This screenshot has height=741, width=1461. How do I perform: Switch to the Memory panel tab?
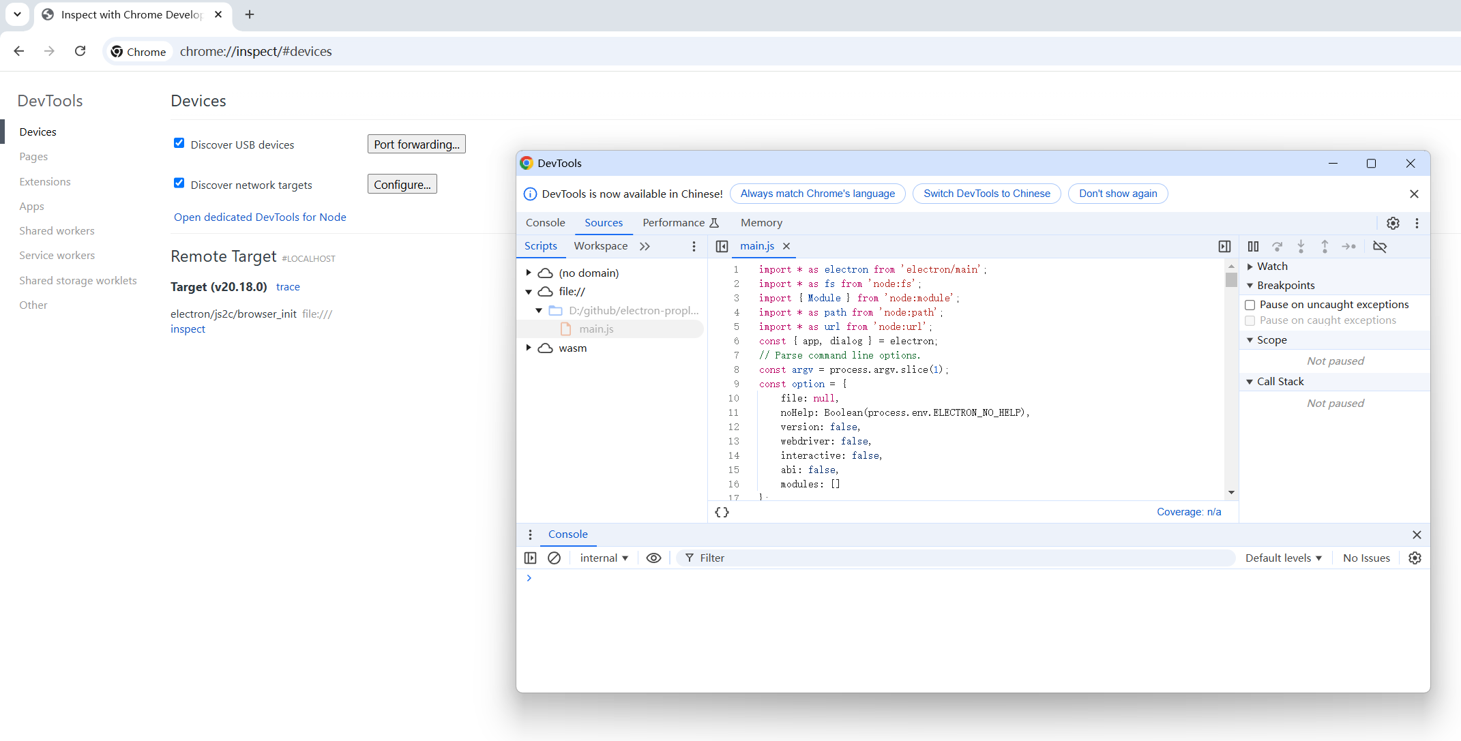[761, 223]
